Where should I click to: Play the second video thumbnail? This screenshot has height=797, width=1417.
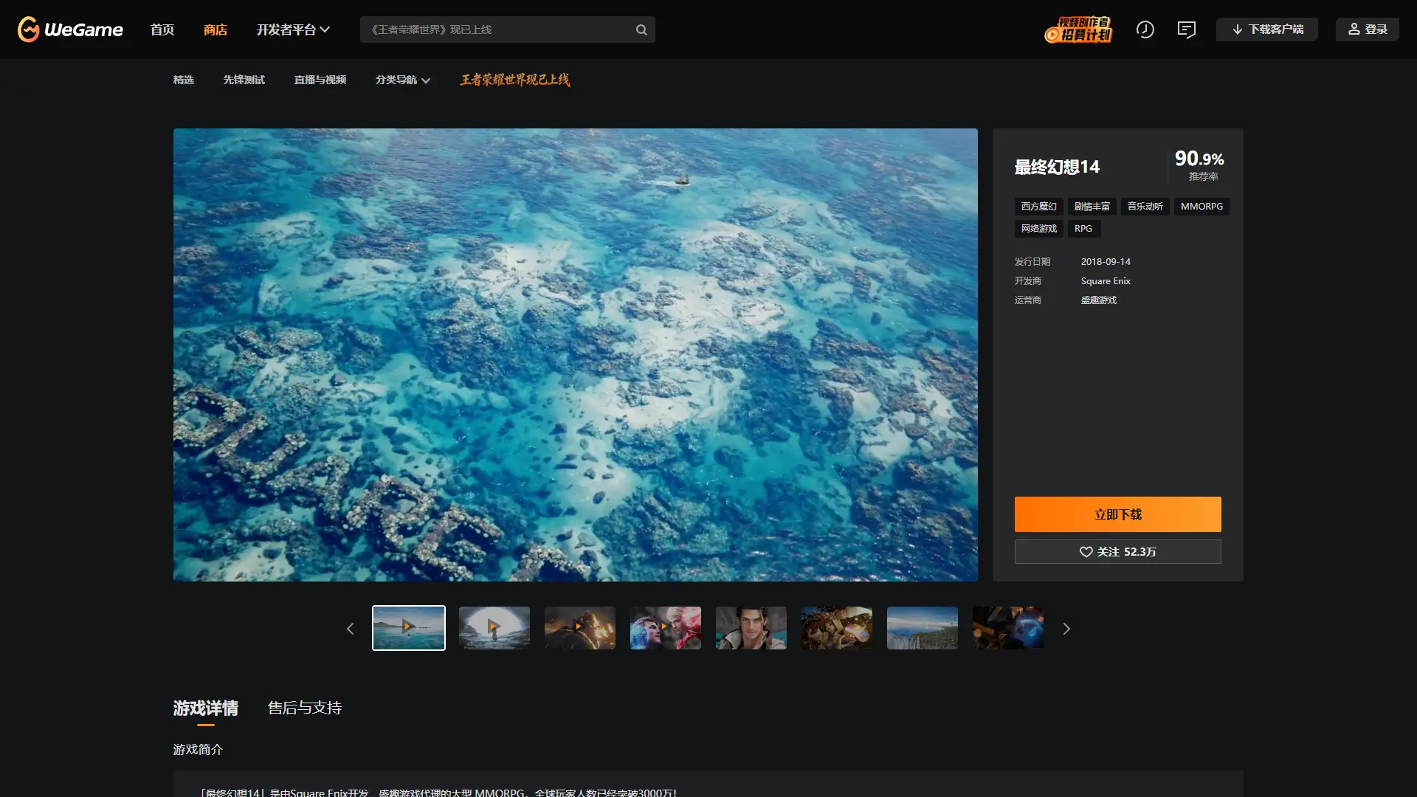494,628
